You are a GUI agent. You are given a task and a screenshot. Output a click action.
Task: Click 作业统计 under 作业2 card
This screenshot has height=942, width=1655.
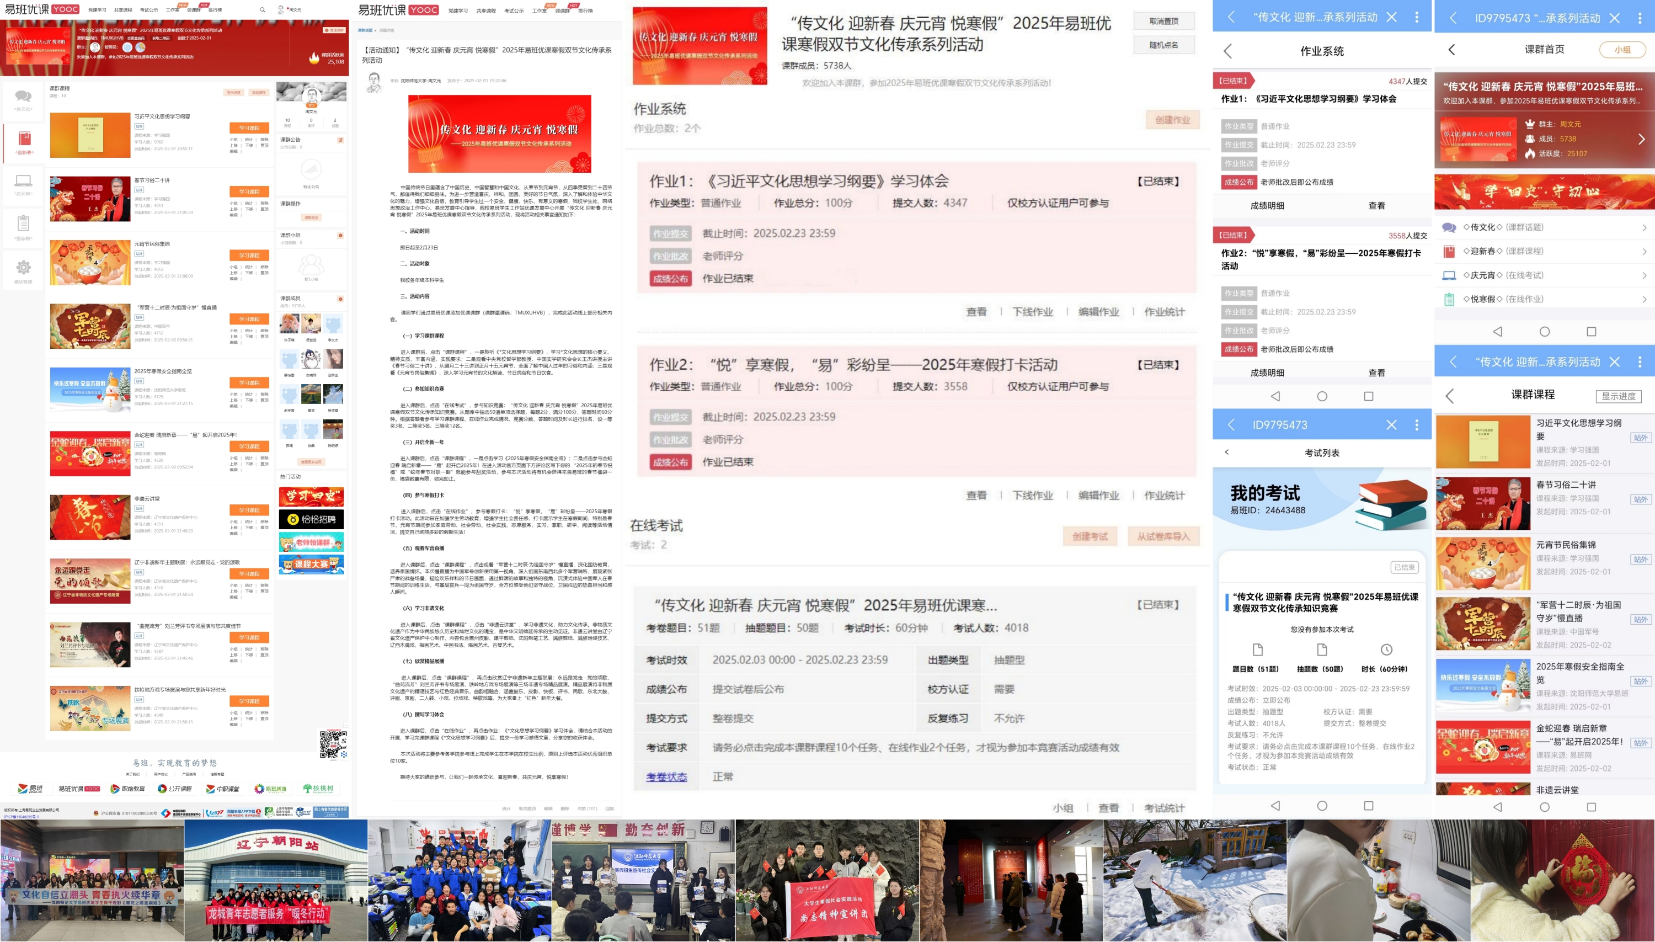coord(1164,496)
